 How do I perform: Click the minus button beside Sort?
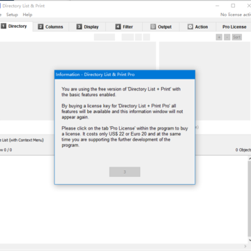click(x=227, y=37)
